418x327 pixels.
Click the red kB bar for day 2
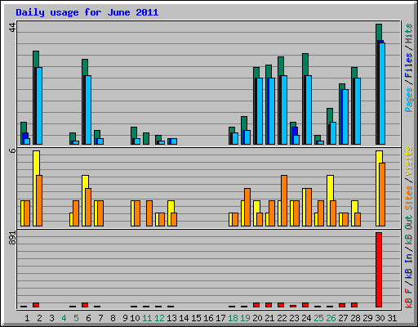(36, 305)
